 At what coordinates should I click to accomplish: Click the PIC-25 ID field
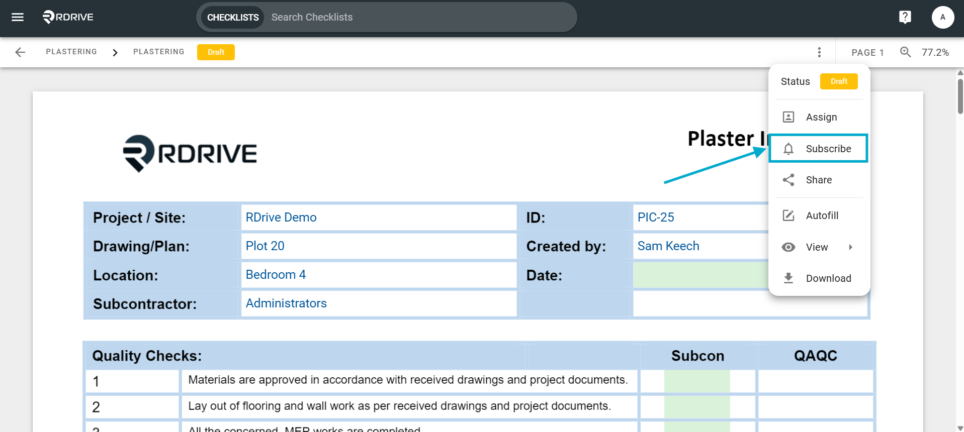(701, 218)
